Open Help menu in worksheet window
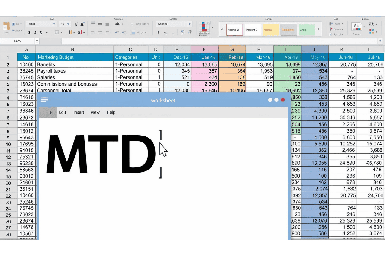Image resolution: width=385 pixels, height=256 pixels. coord(111,112)
